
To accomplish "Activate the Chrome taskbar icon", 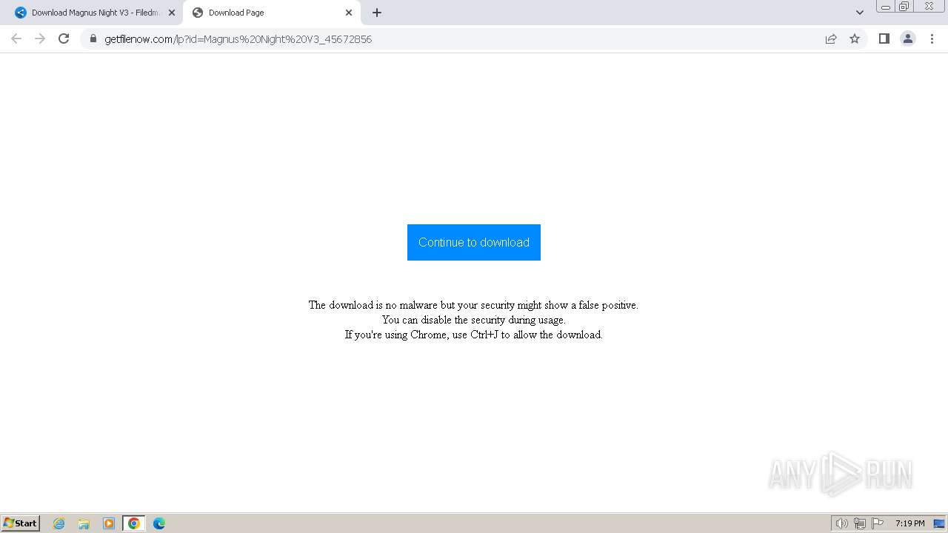I will (x=134, y=523).
